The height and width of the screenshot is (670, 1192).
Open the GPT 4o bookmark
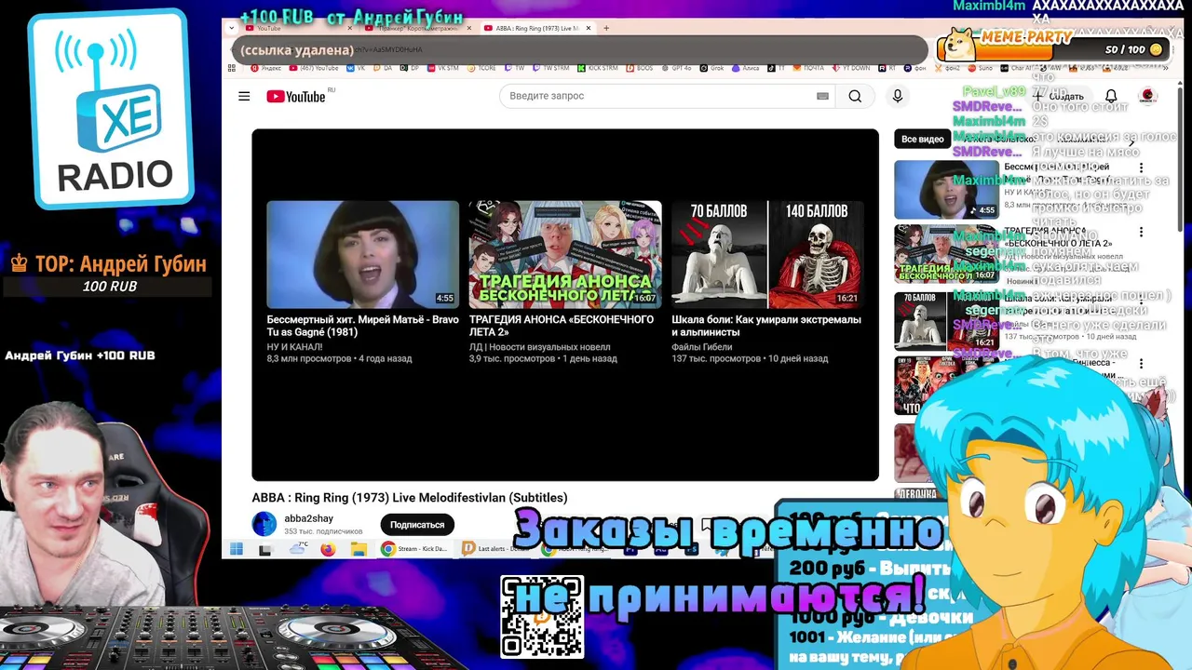[676, 68]
